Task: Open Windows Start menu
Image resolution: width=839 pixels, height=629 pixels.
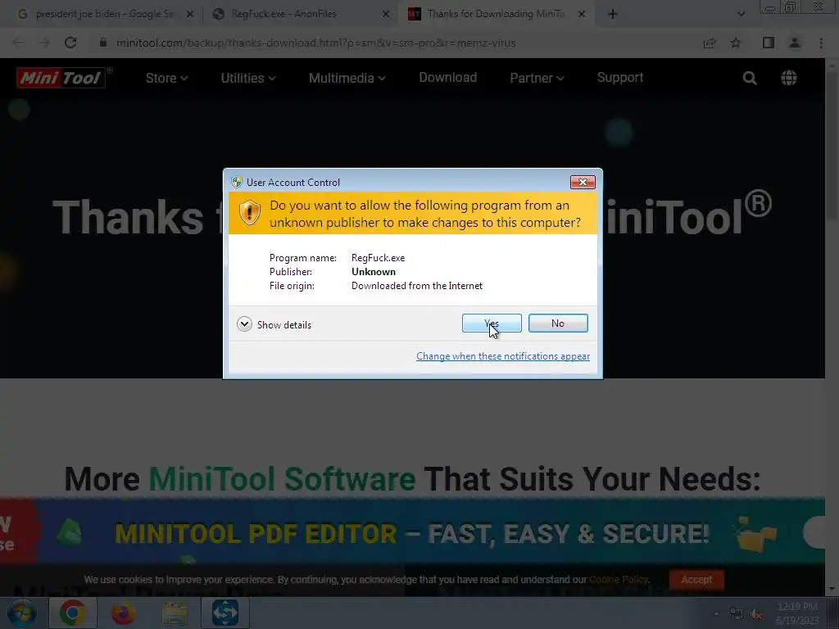Action: 21,613
